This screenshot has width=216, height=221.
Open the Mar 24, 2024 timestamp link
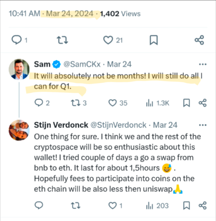(x=70, y=14)
